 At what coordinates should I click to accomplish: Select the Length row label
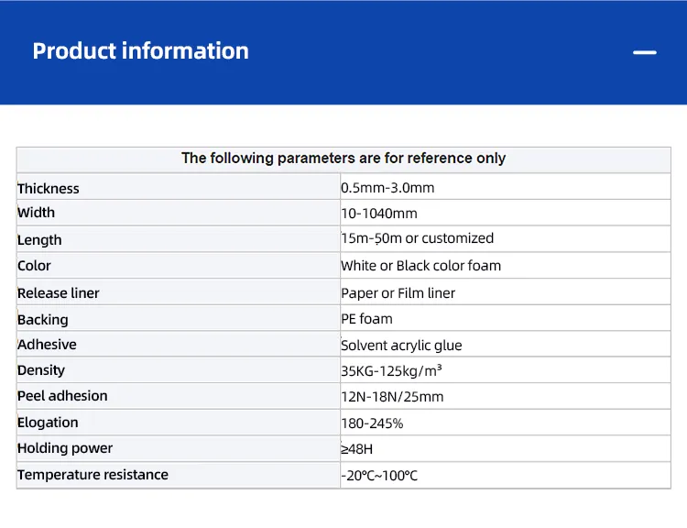(40, 240)
